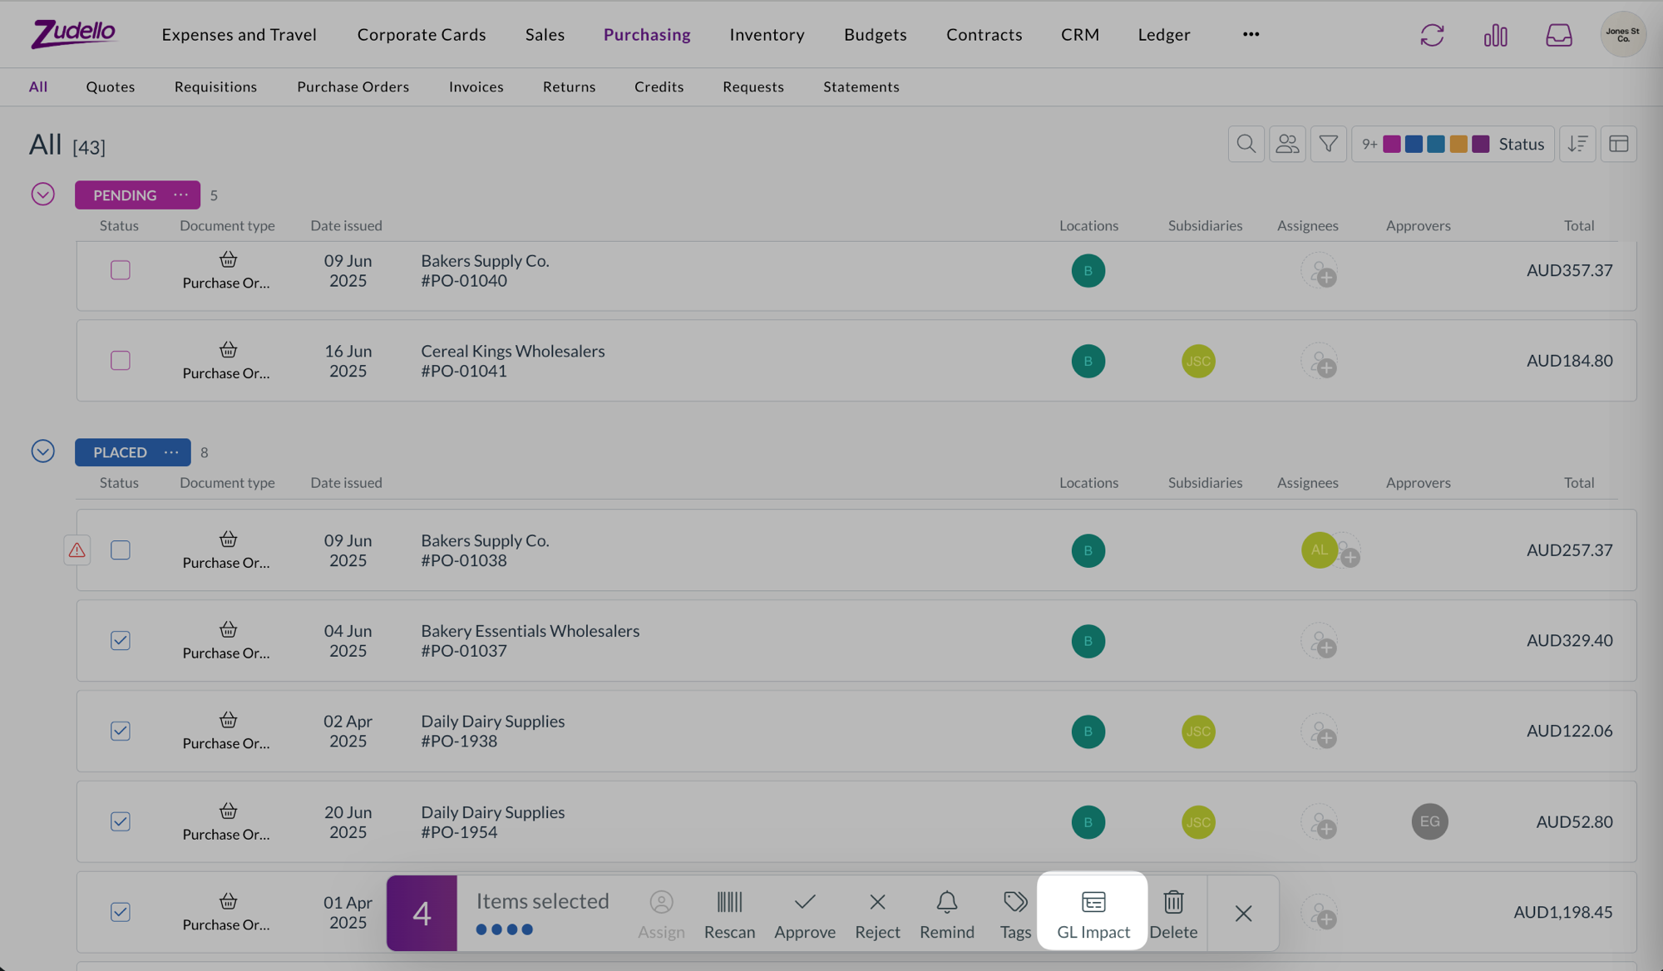Viewport: 1663px width, 971px height.
Task: Open Expenses and Travel module
Action: (x=239, y=34)
